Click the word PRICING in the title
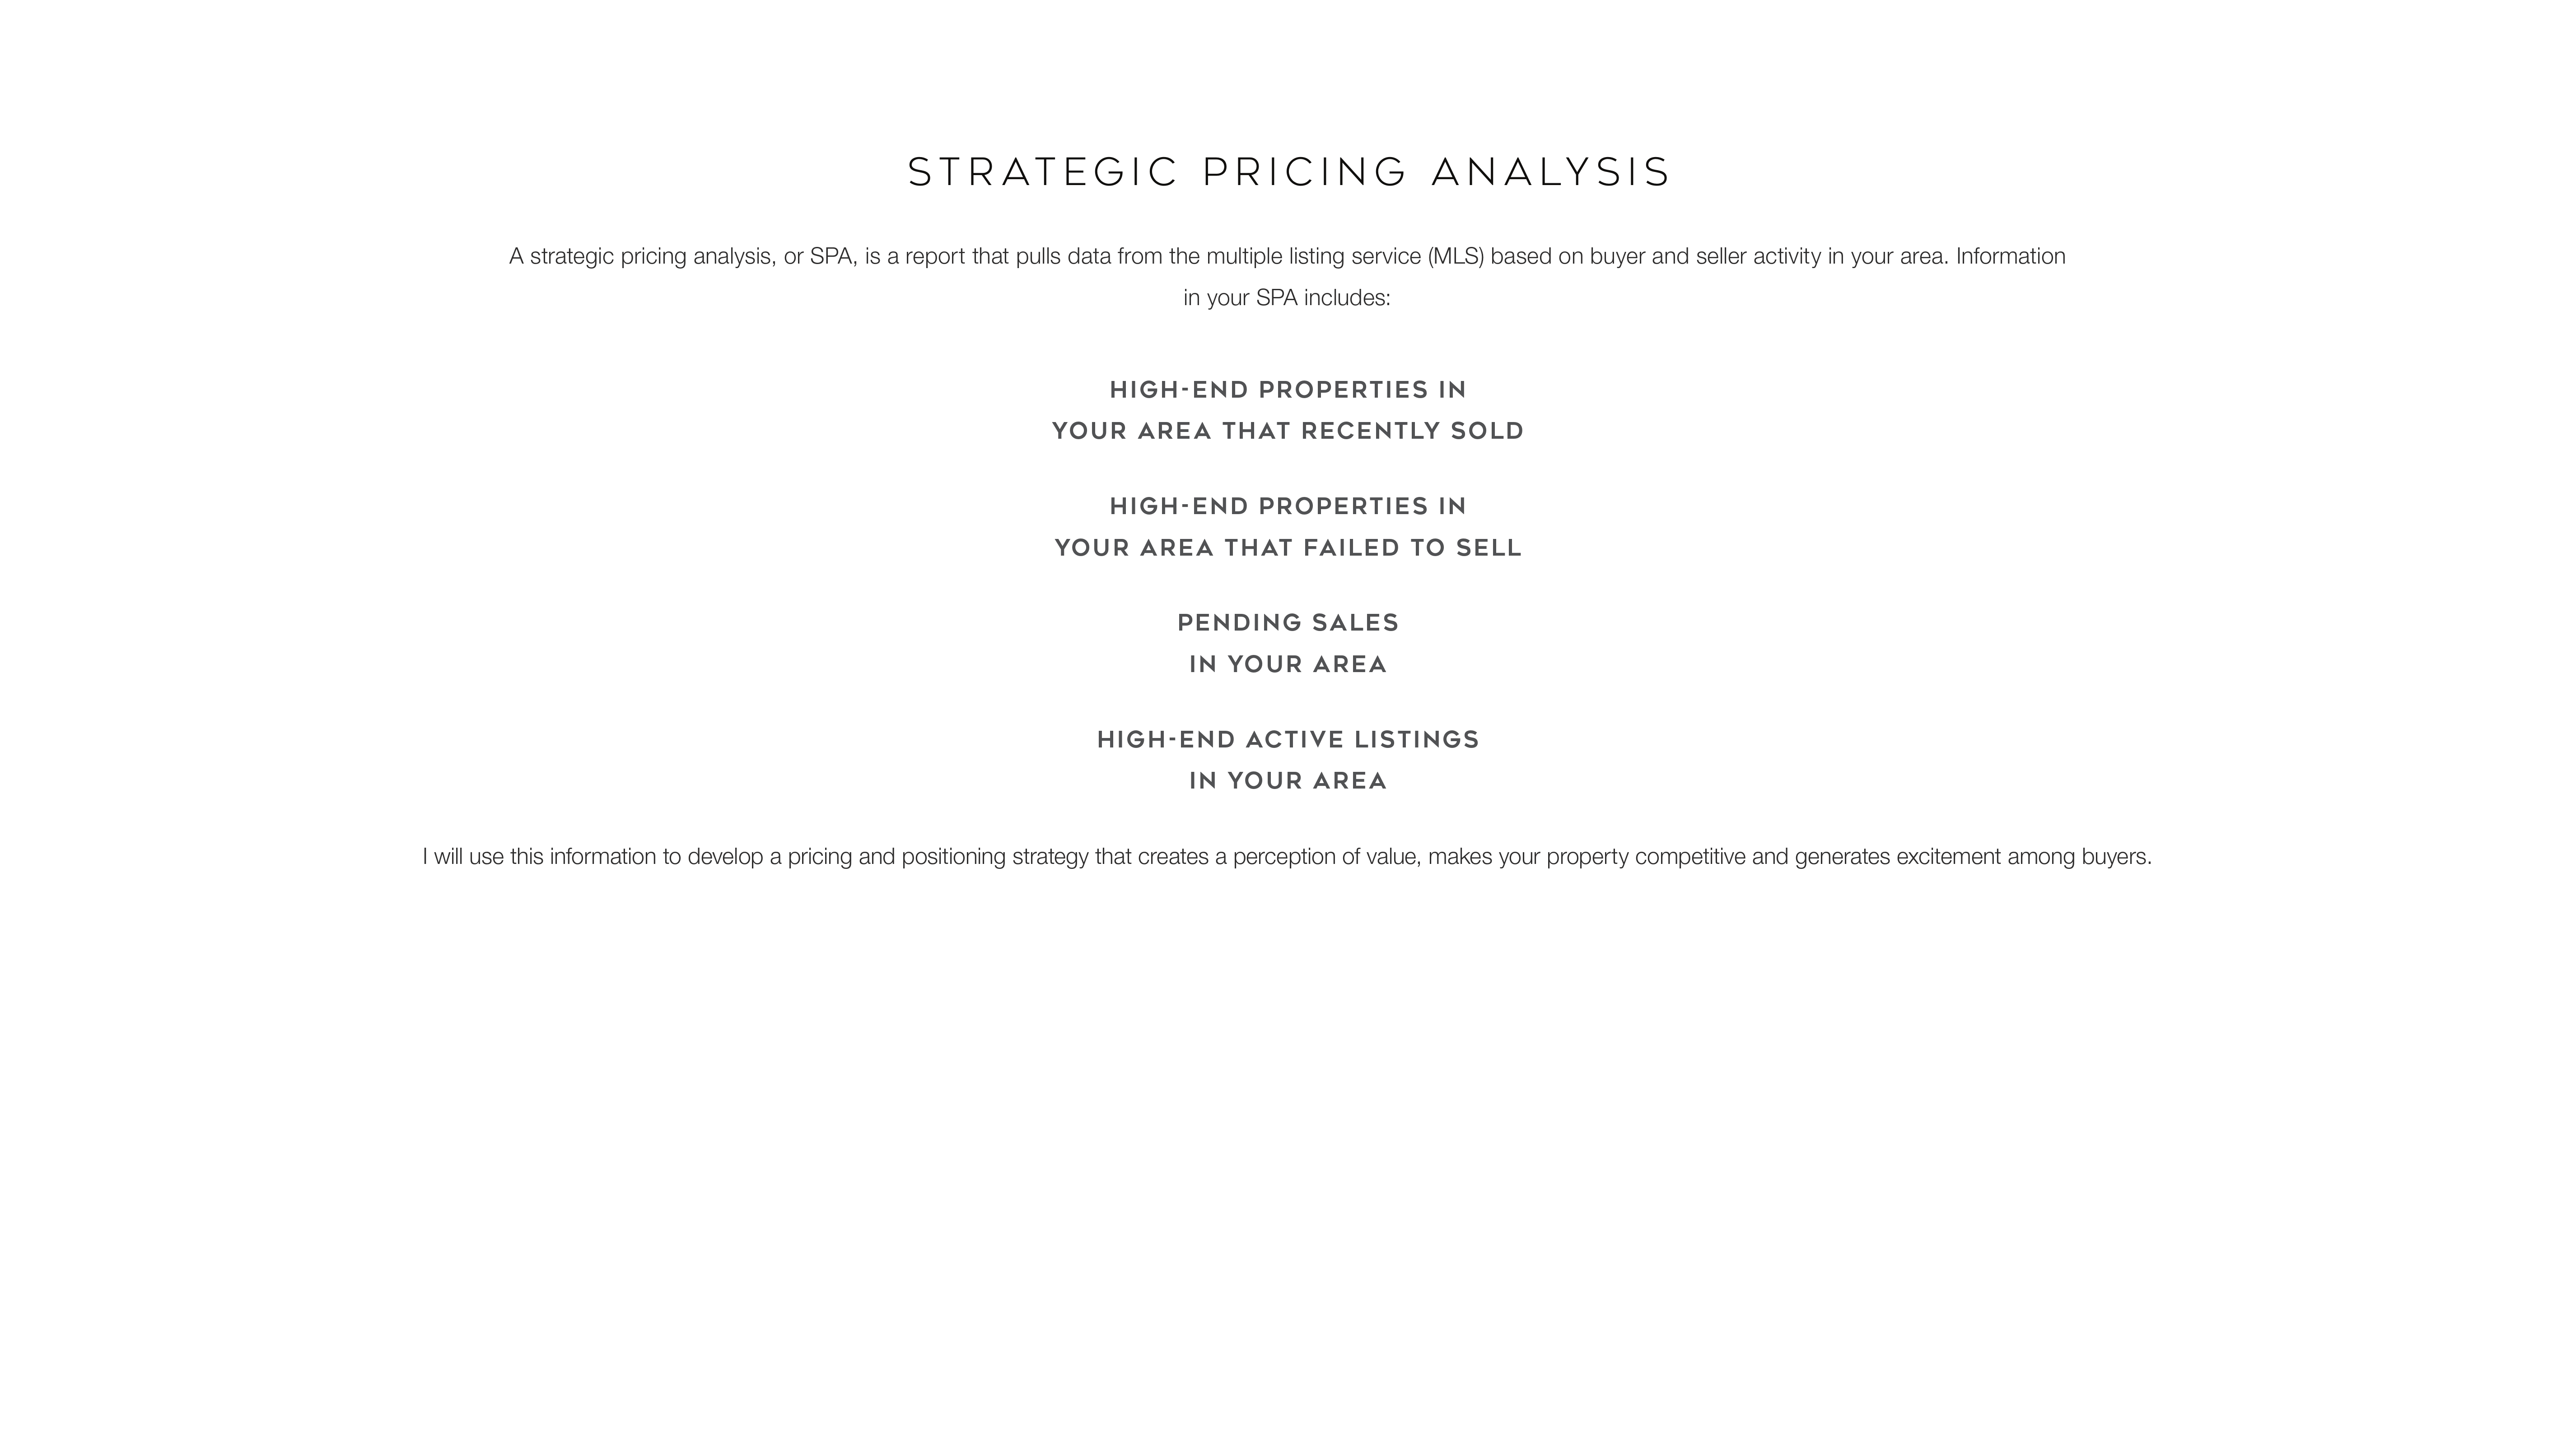 [1305, 172]
